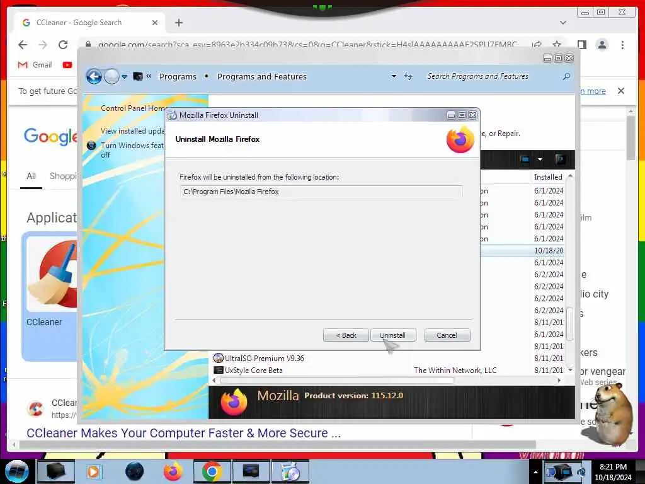The height and width of the screenshot is (484, 645).
Task: Refresh the Programs and Features address bar
Action: [x=408, y=76]
